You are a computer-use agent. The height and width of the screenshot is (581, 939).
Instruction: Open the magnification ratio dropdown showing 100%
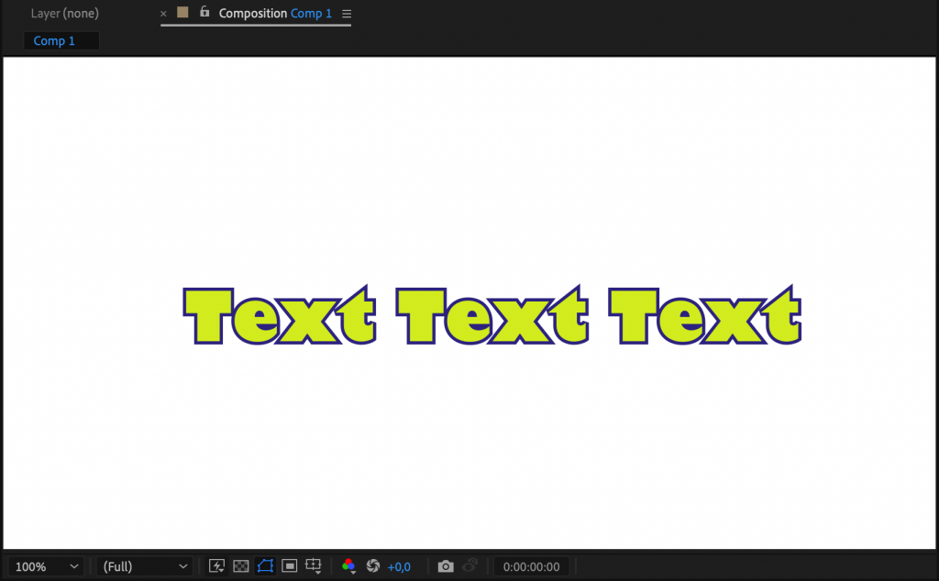44,565
